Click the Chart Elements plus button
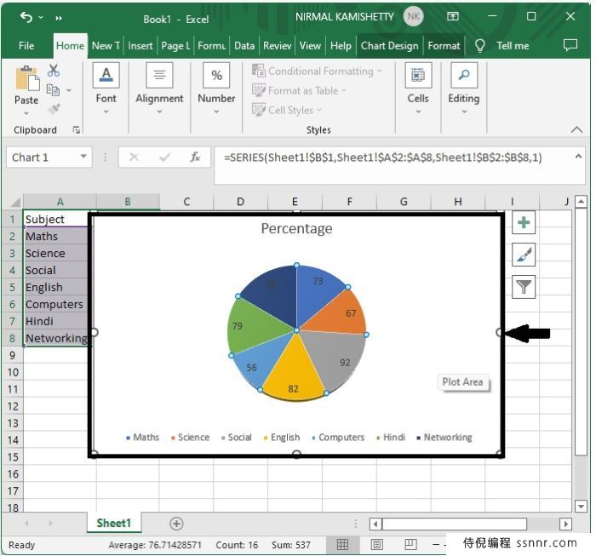 coord(524,222)
